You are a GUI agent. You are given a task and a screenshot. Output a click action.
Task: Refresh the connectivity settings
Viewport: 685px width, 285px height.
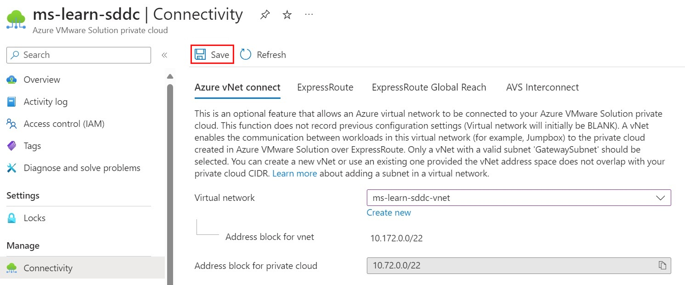pos(263,54)
